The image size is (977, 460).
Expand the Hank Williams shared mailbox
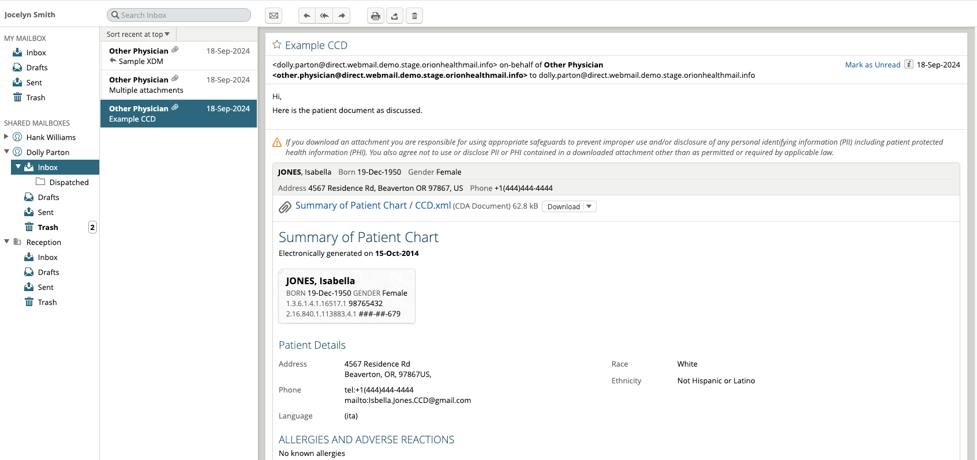(6, 137)
